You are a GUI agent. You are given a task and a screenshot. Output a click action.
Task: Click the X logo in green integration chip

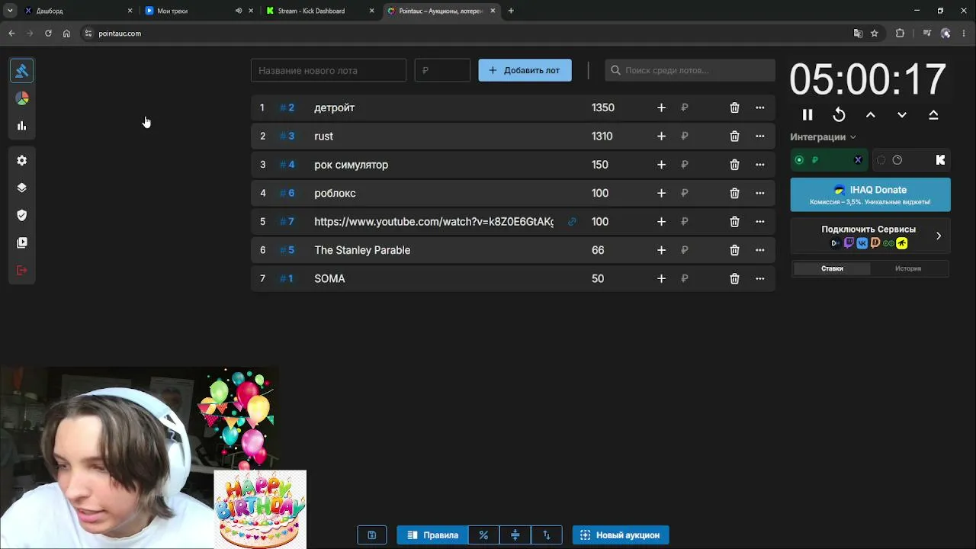click(858, 160)
